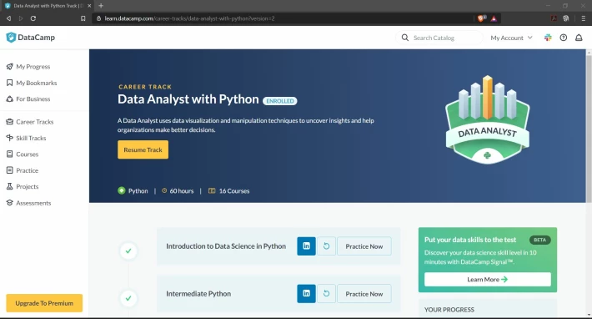Screen dimensions: 592x319
Task: Click the YOUR PROGRESS heading
Action: pyautogui.click(x=449, y=310)
